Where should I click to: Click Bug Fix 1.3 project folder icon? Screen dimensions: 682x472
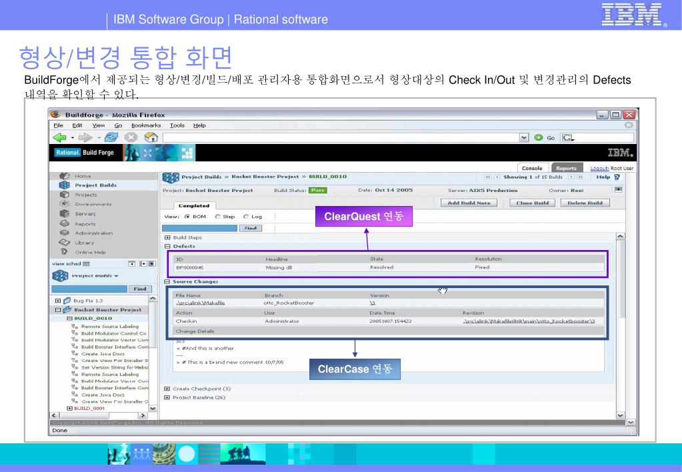pyautogui.click(x=67, y=301)
